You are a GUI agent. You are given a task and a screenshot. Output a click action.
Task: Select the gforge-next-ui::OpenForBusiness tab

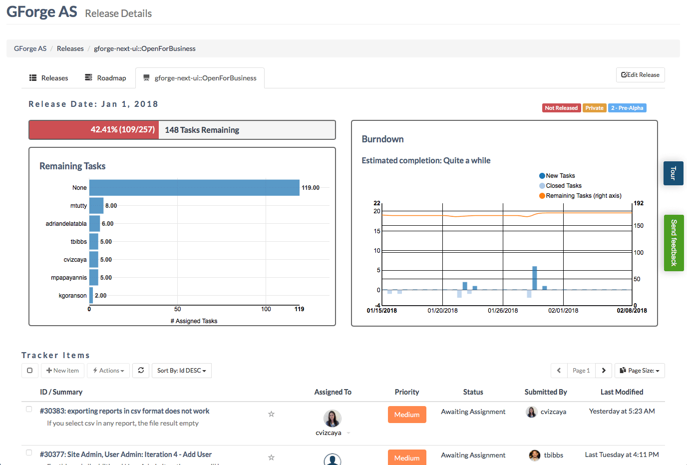tap(200, 77)
